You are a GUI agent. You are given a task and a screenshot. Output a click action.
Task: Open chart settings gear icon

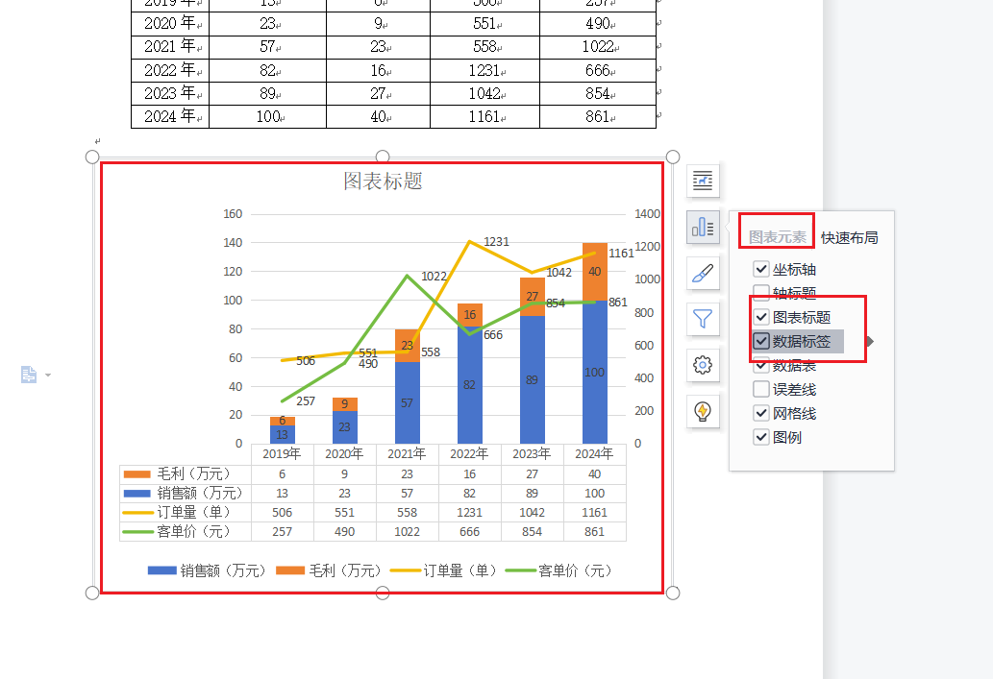[x=703, y=365]
